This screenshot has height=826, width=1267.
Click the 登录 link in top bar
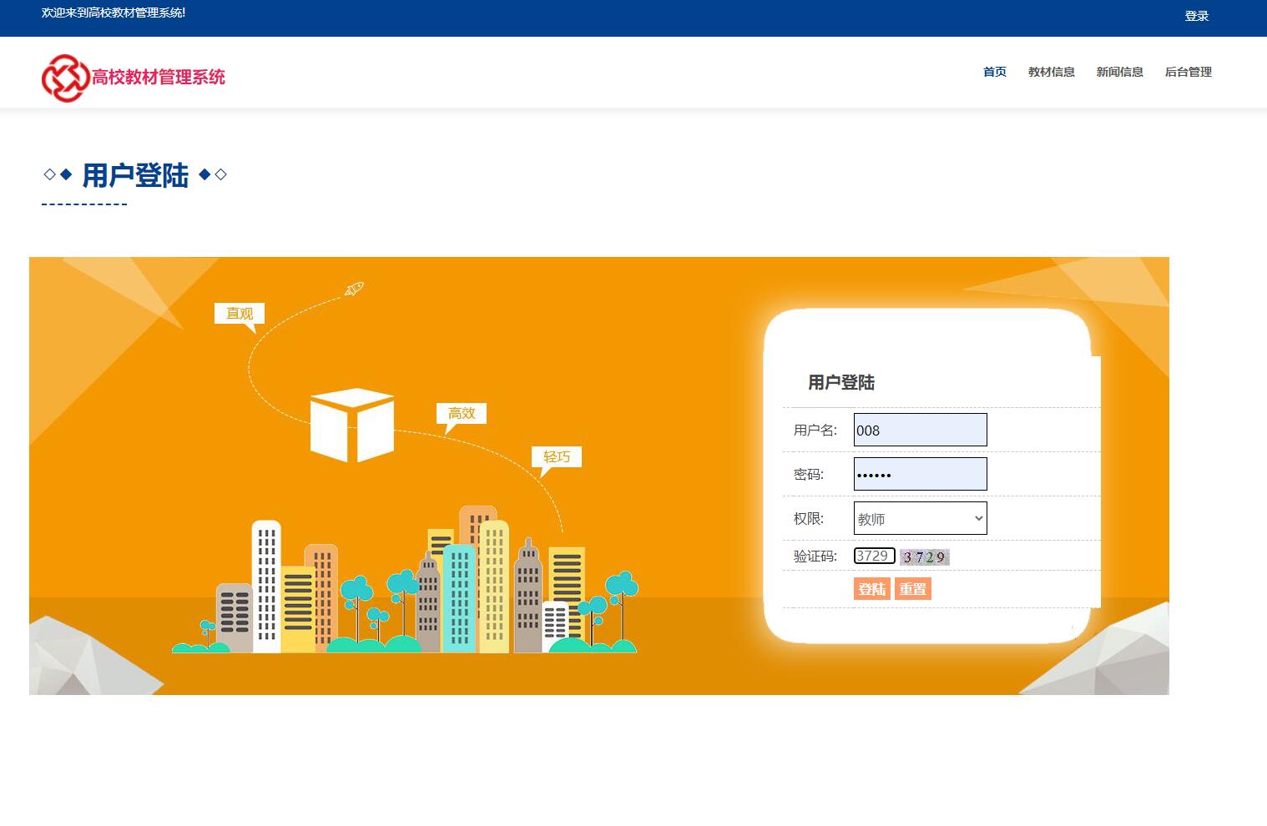[x=1196, y=15]
